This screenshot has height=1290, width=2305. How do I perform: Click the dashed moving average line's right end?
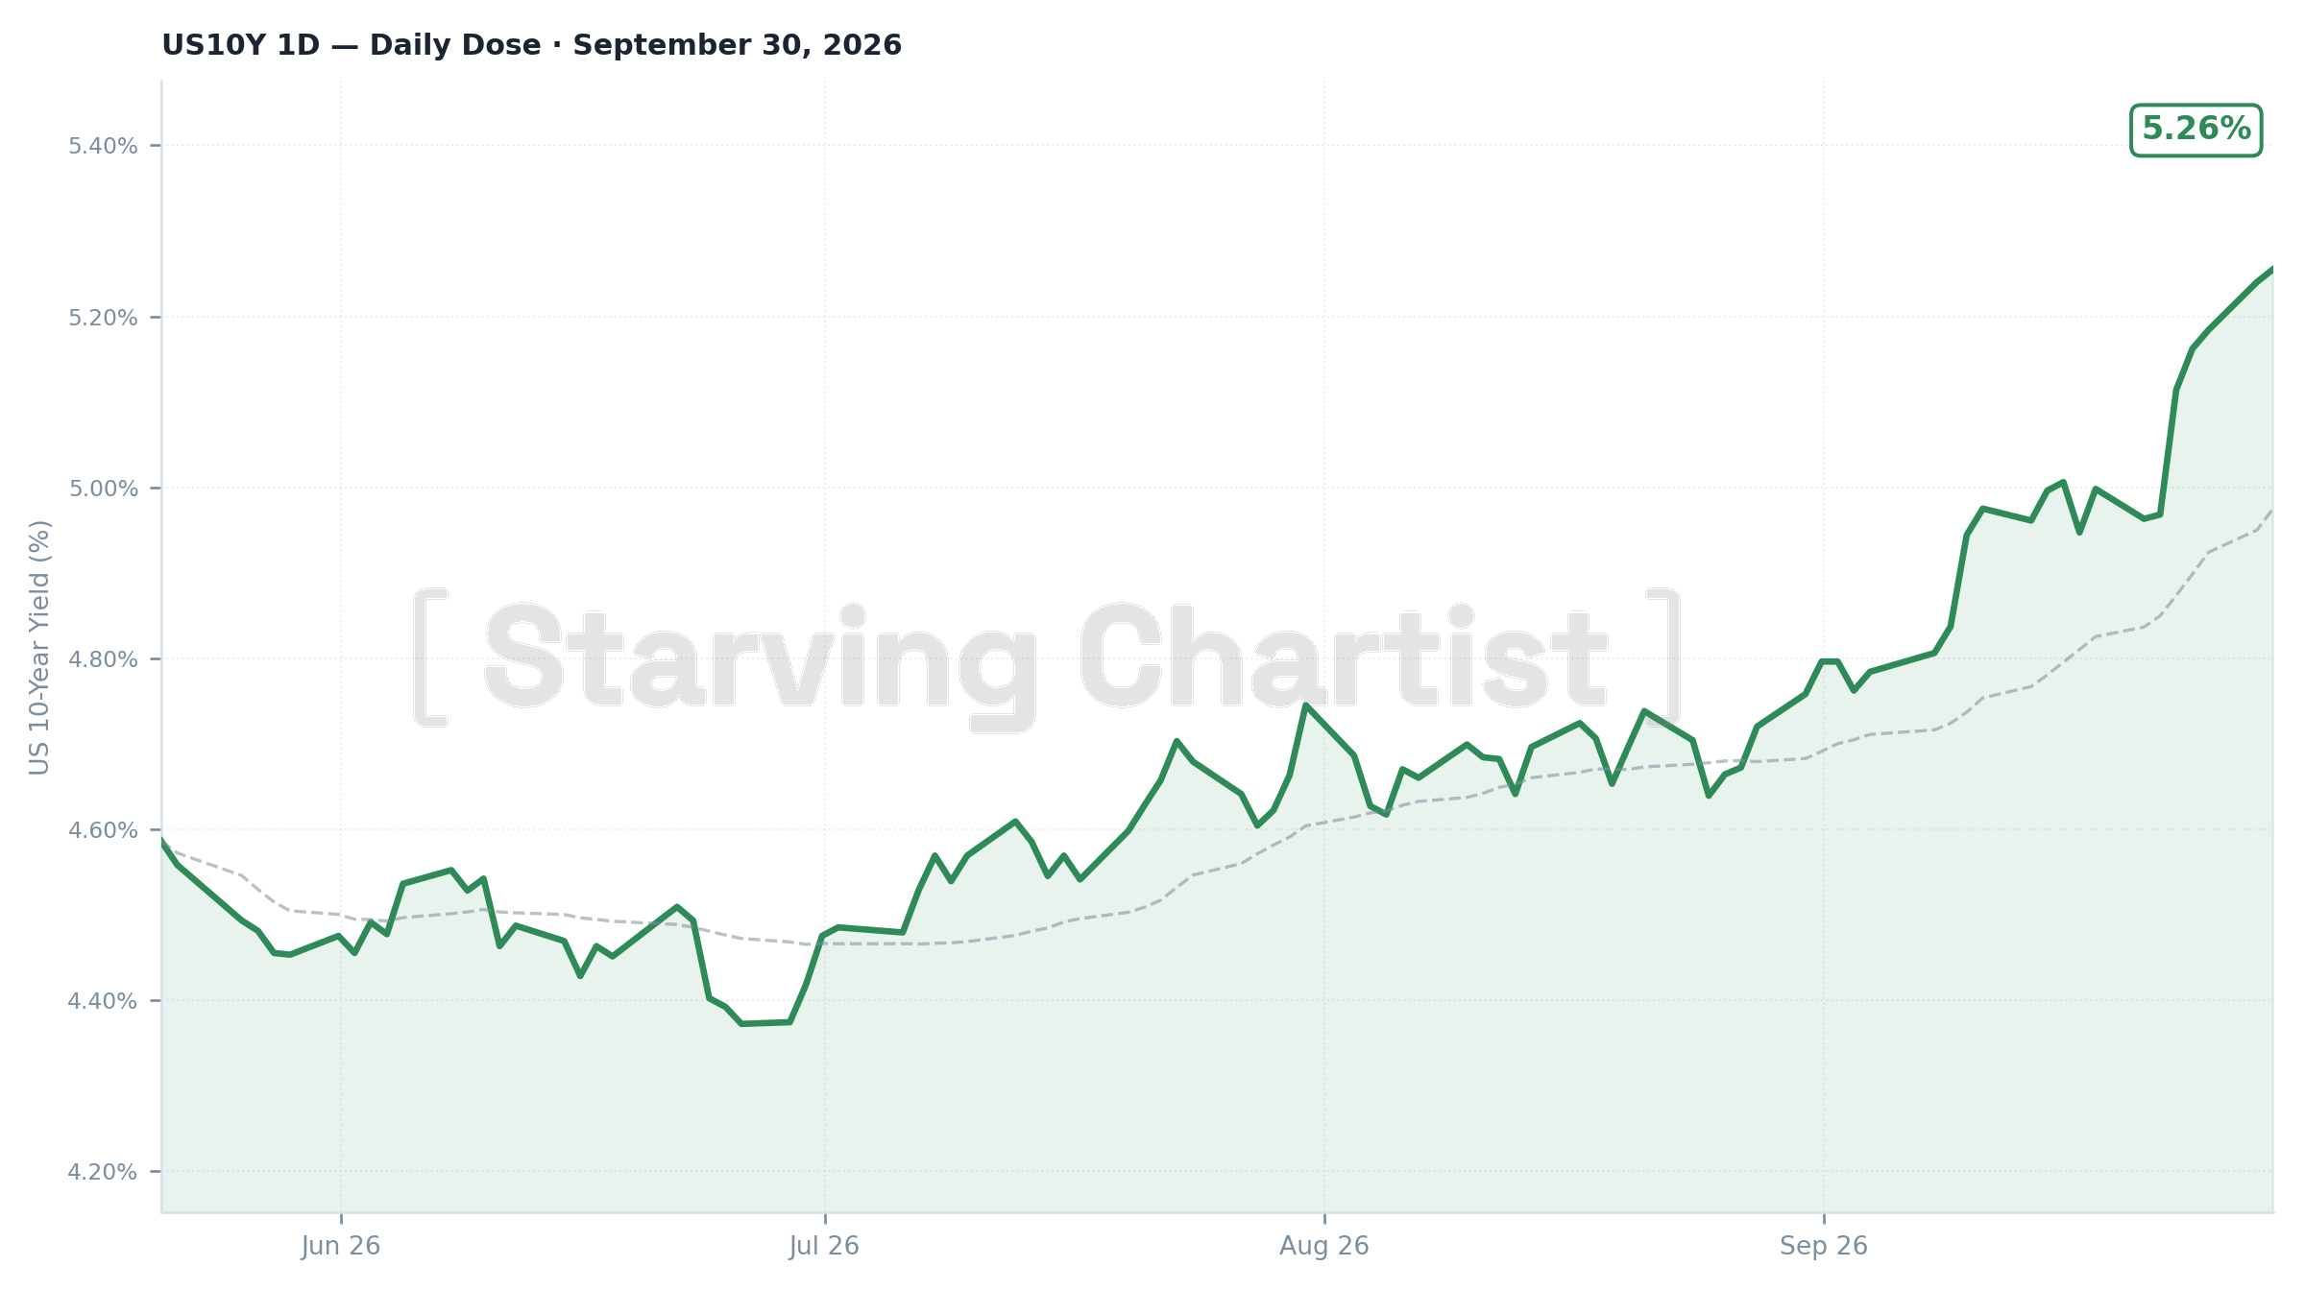2271,511
